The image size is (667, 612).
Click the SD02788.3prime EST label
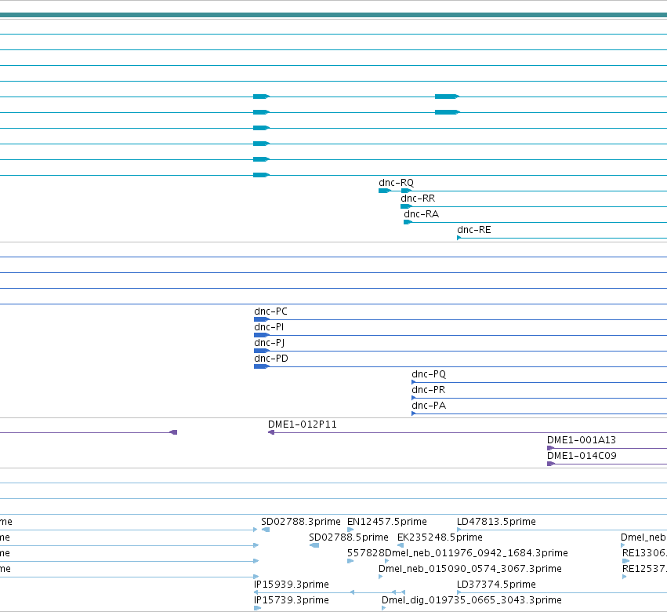tap(301, 522)
